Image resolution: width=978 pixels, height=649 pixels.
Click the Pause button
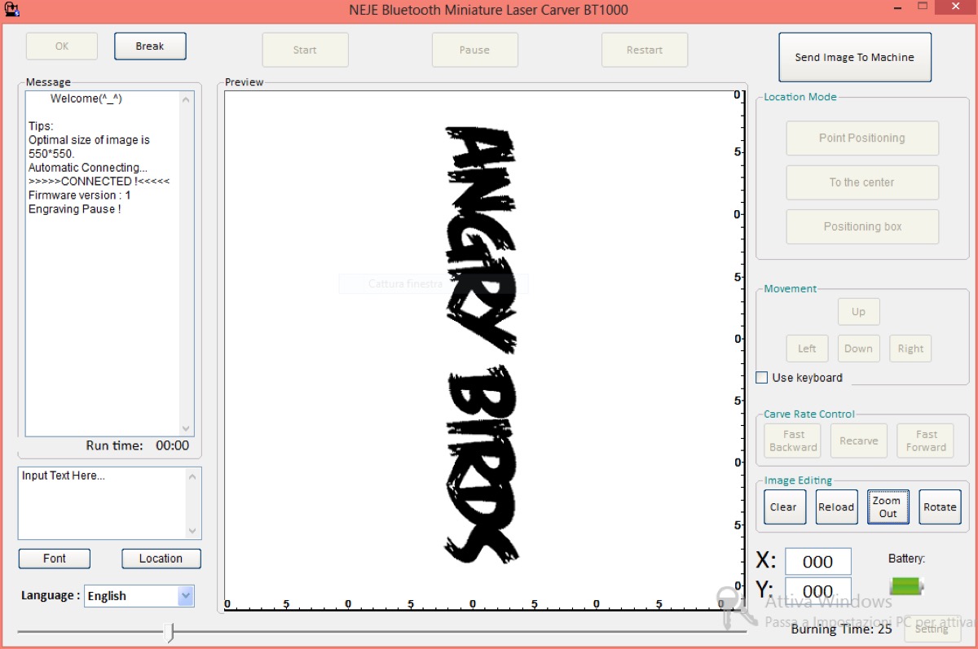tap(474, 50)
